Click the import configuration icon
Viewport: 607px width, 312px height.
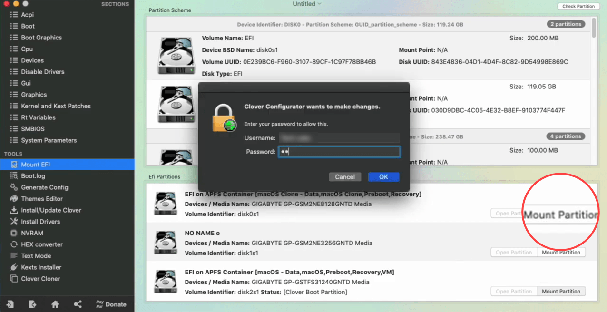point(10,304)
